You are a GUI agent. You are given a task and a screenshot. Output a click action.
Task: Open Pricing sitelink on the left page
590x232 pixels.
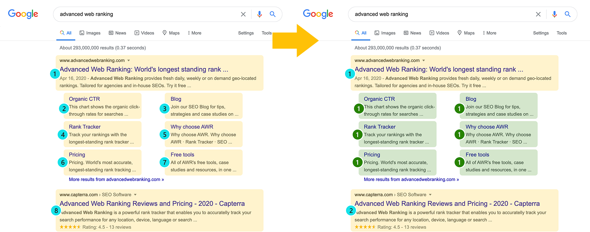(x=77, y=154)
